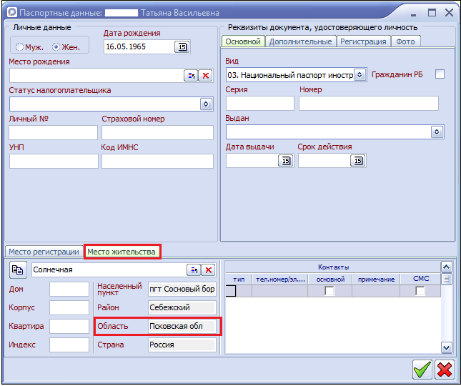The width and height of the screenshot is (461, 386).
Task: Toggle the Гражданин РБ checkbox
Action: click(440, 74)
